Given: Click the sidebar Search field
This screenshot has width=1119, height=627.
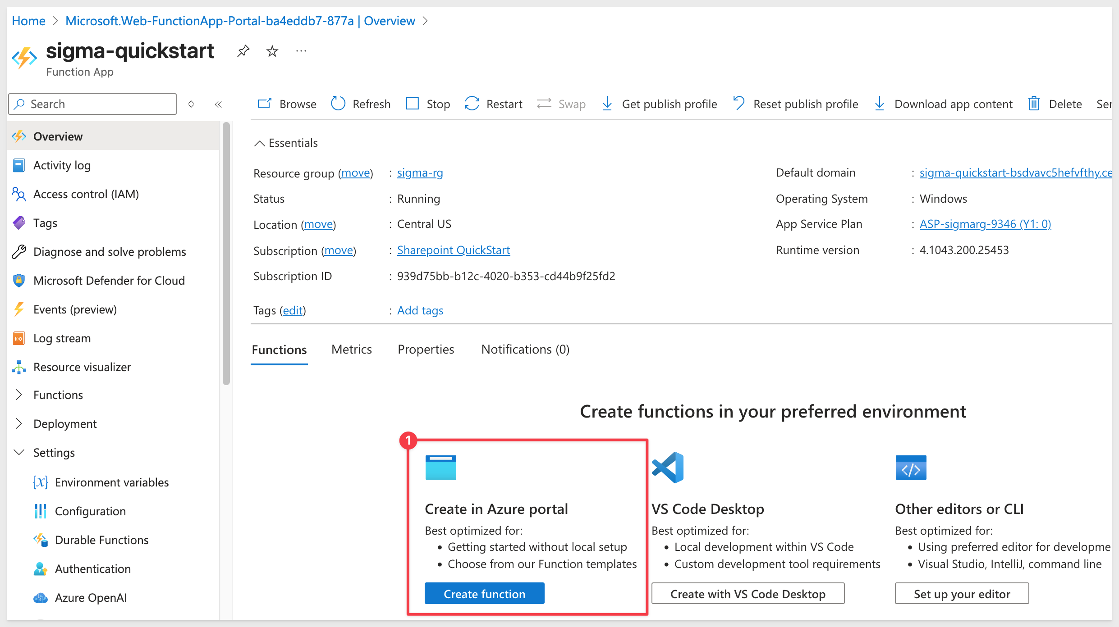Looking at the screenshot, I should coord(92,104).
